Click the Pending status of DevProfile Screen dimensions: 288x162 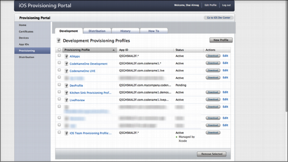pos(181,85)
